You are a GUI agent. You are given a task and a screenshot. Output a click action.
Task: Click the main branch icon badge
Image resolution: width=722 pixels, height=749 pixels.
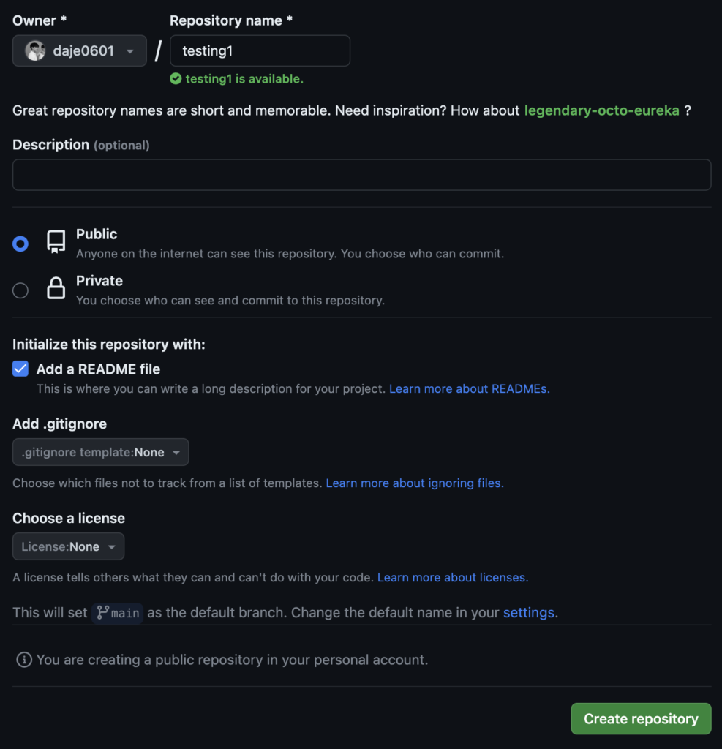[x=118, y=613]
